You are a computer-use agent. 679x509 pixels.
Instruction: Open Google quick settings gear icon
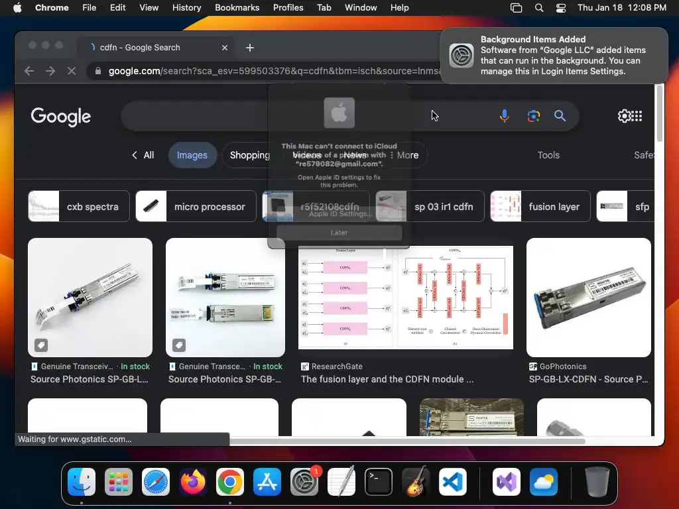(x=625, y=116)
